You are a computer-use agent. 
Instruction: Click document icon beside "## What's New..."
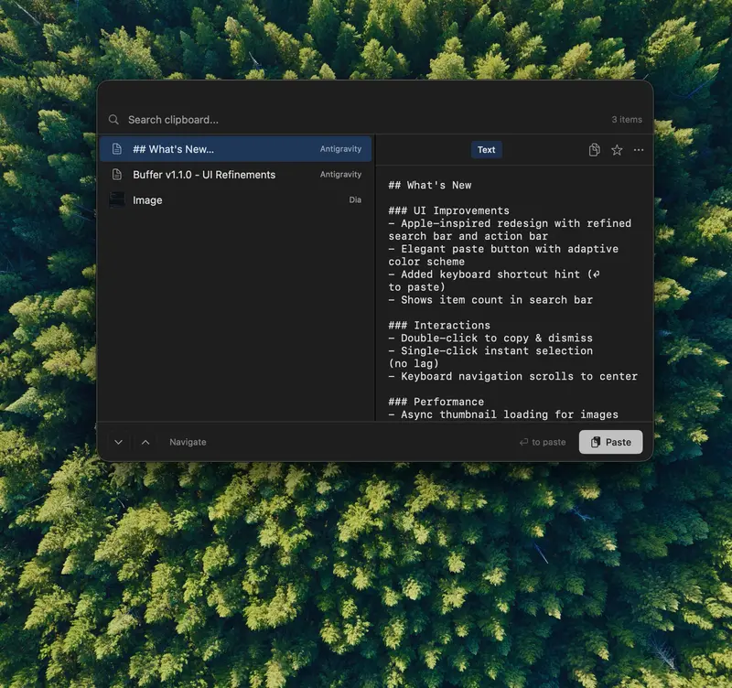(117, 149)
